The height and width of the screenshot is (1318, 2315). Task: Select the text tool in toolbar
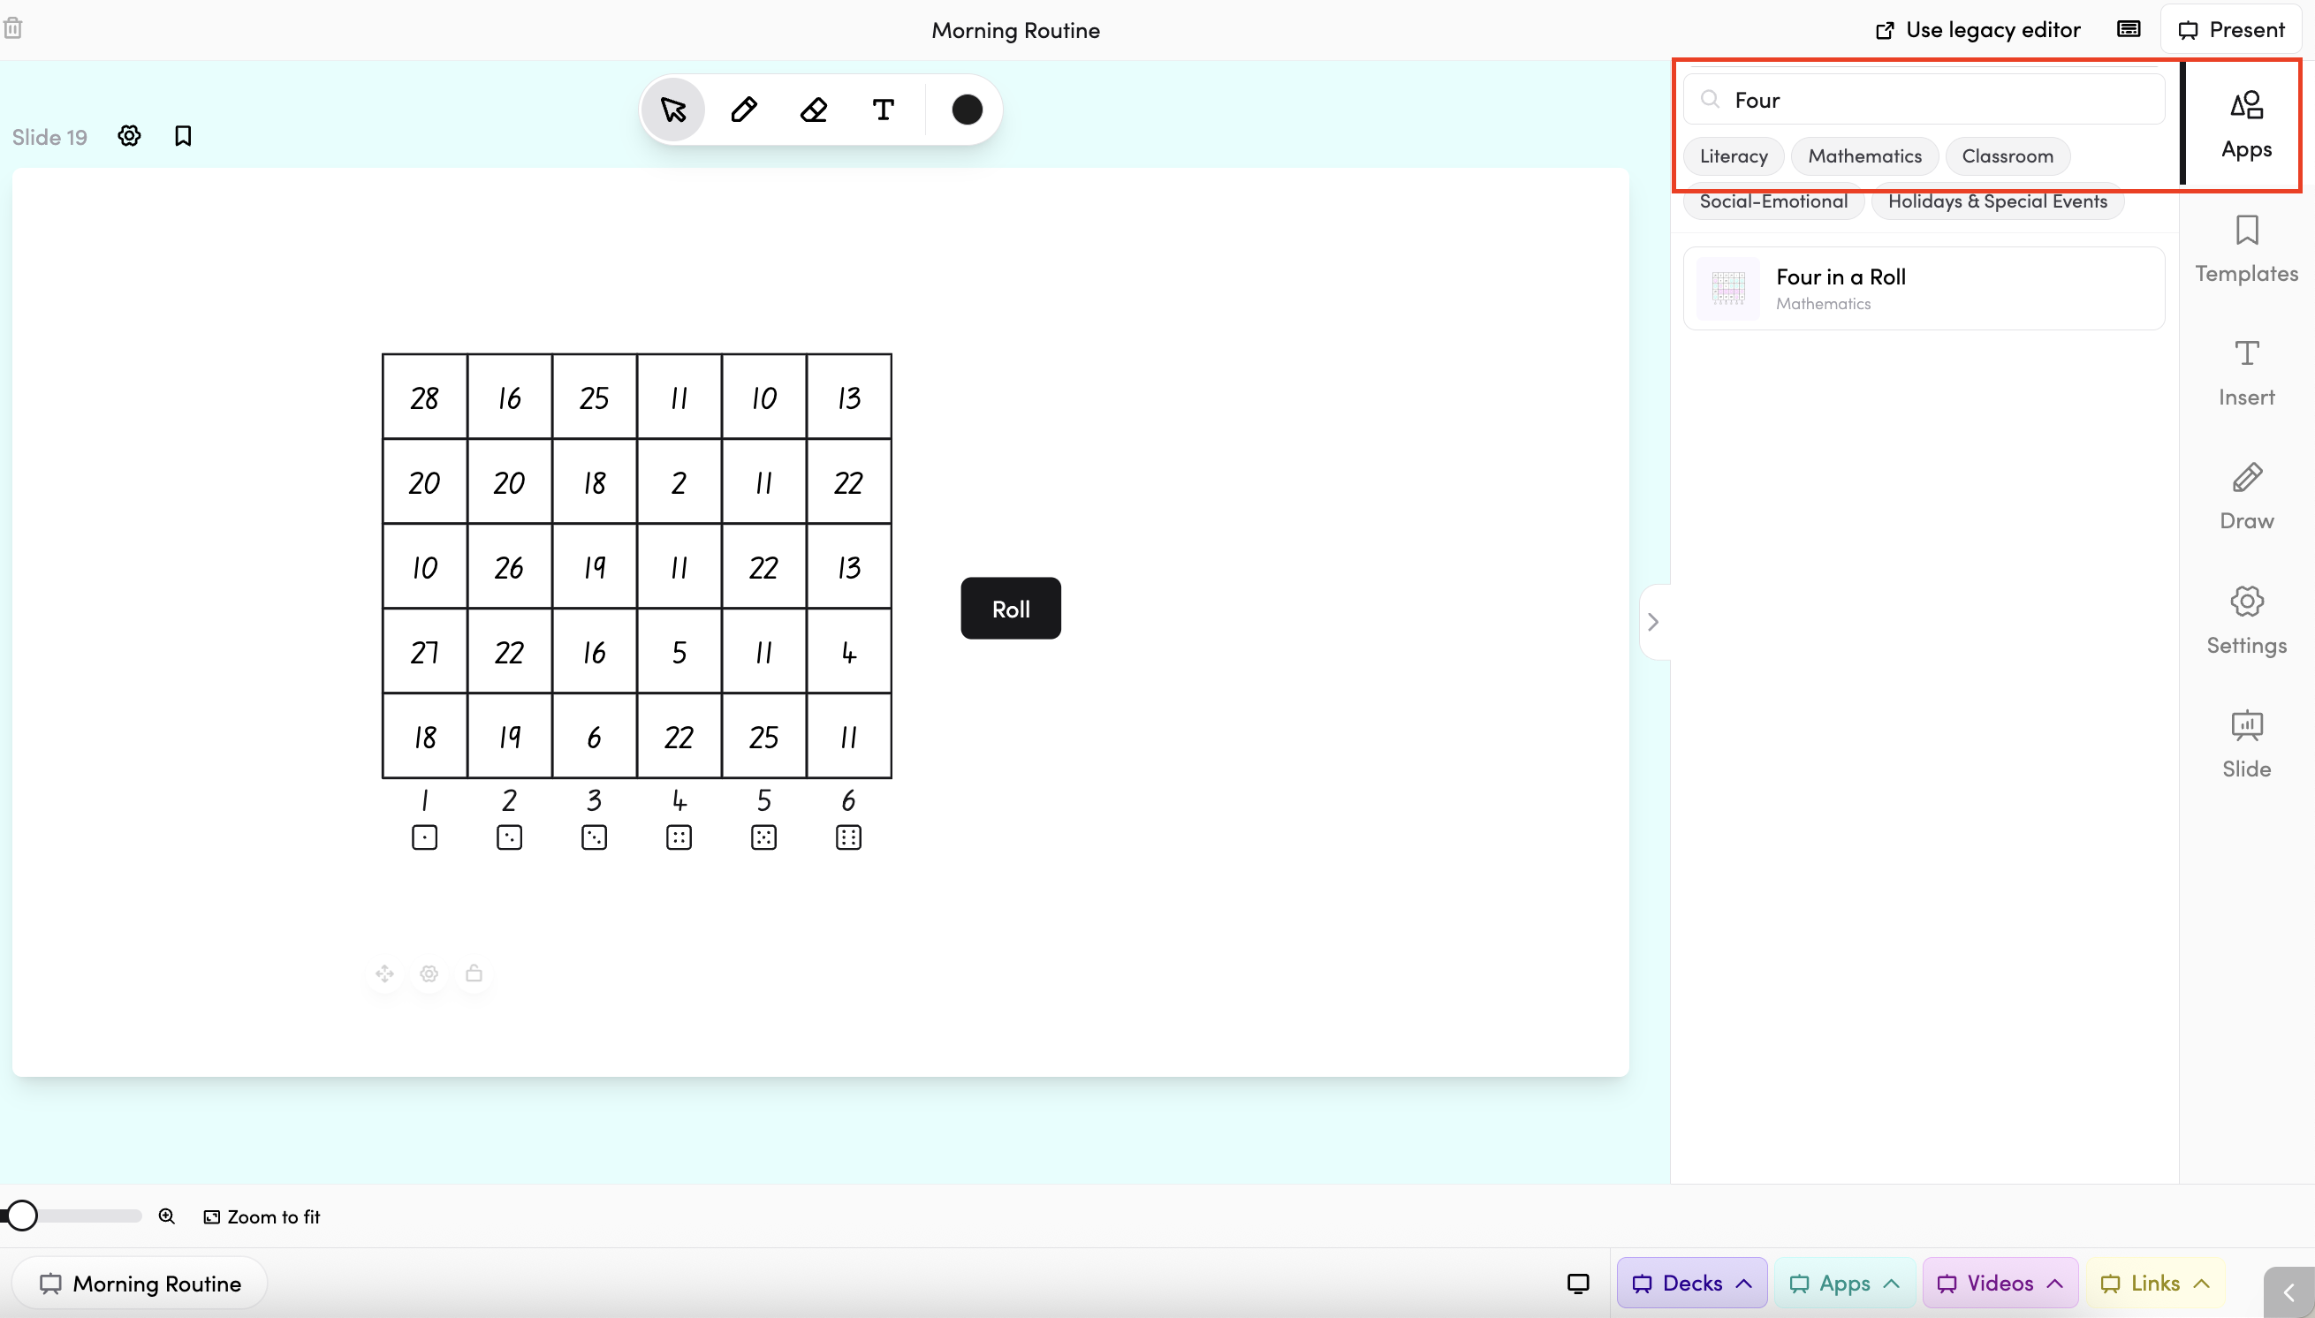883,110
